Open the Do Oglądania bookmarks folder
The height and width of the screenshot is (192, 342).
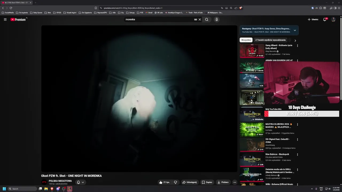coord(85,13)
